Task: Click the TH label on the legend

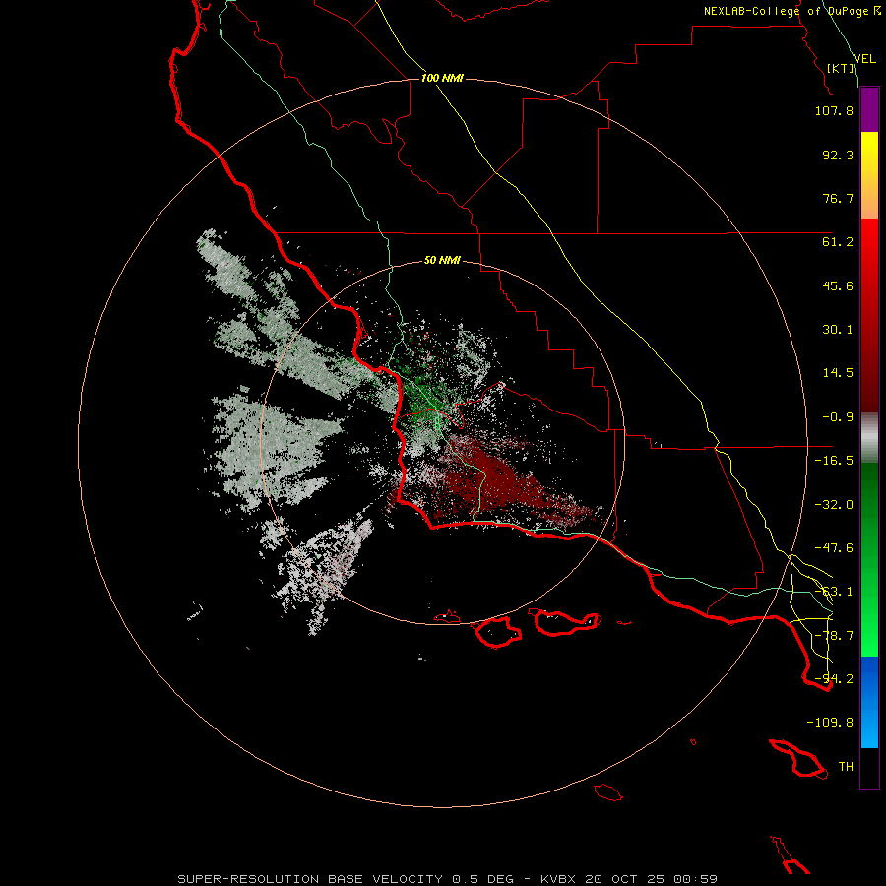Action: [846, 767]
